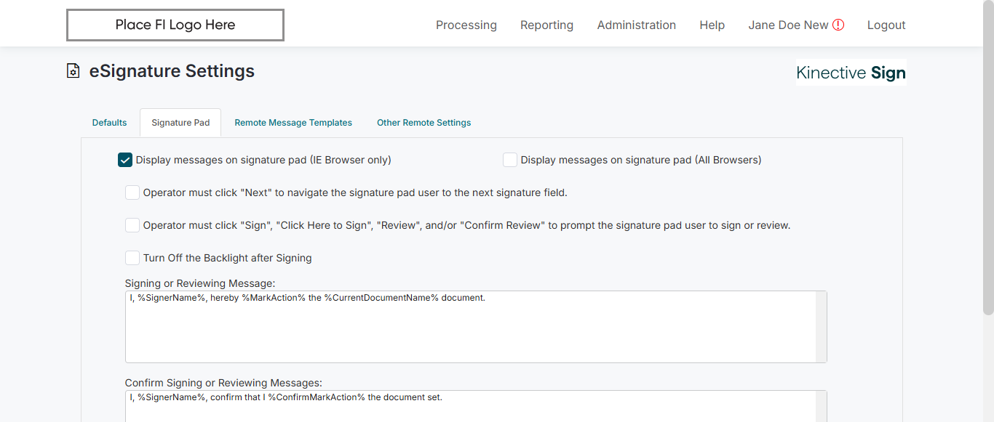Open the Help menu
The image size is (994, 422).
(x=712, y=25)
